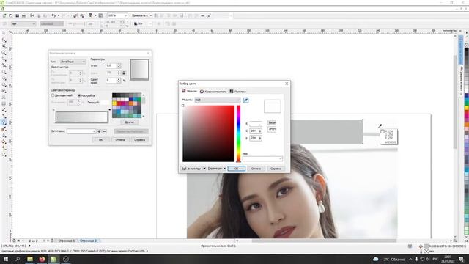Click the Save icon in toolbar
469x264 pixels.
18,15
